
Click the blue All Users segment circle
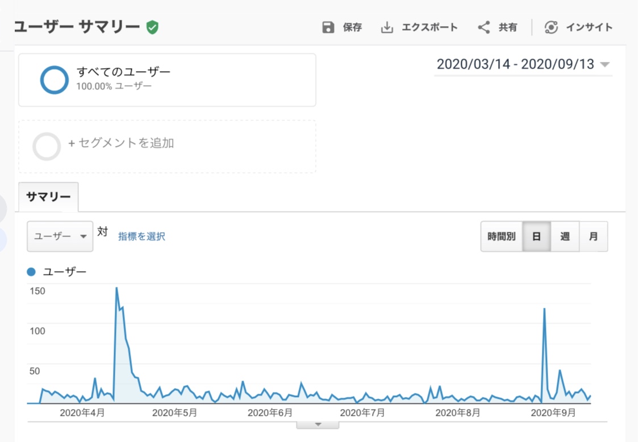click(54, 80)
